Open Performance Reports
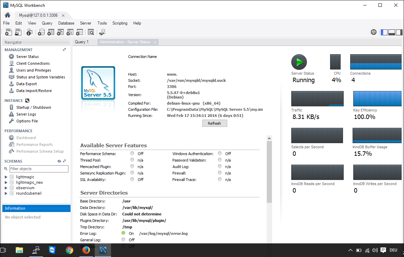The image size is (404, 257). click(34, 145)
